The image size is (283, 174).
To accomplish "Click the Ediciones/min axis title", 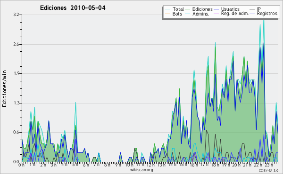I will 4,88.
